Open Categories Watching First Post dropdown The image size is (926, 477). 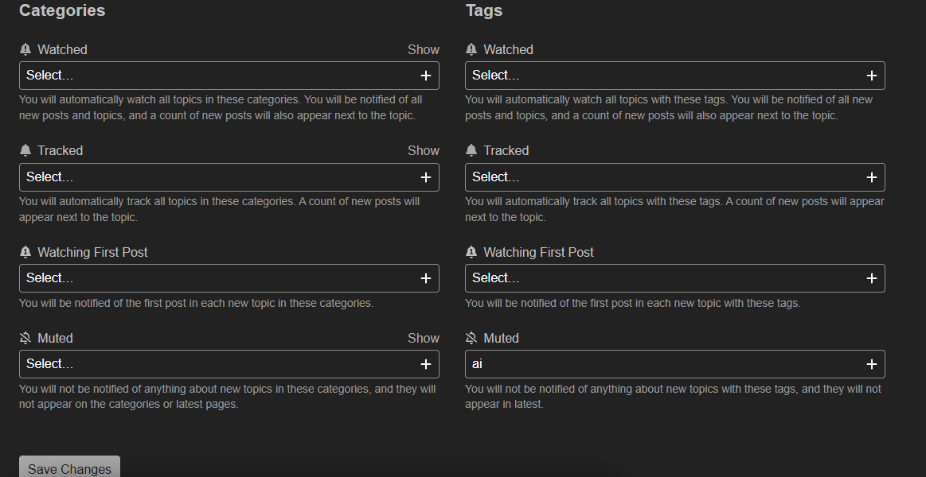pyautogui.click(x=215, y=278)
